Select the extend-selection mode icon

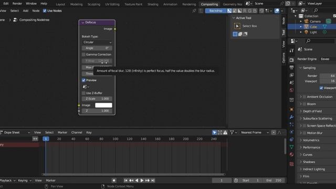(240, 34)
